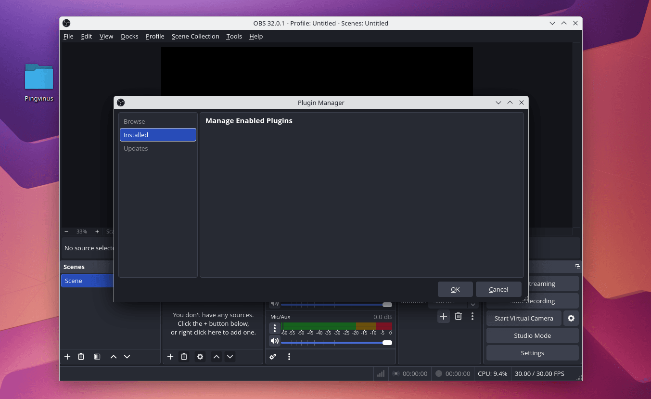Toggle Start Virtual Camera
The height and width of the screenshot is (399, 651).
(523, 318)
